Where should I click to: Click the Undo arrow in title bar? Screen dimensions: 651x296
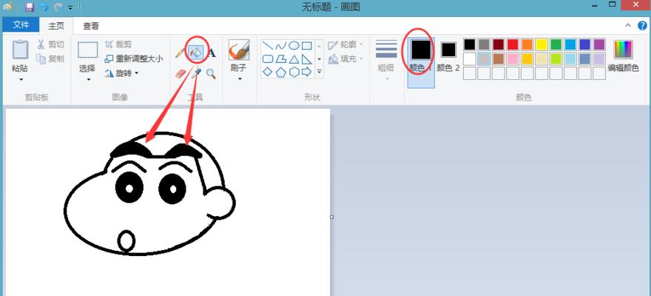44,7
